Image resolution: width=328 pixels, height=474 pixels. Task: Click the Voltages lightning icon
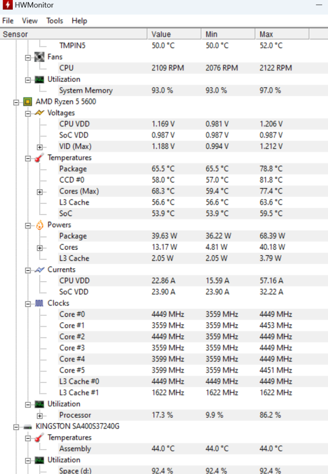point(39,113)
